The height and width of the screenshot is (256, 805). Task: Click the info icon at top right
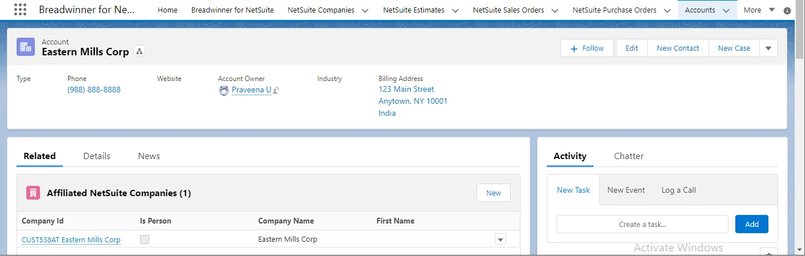point(787,10)
